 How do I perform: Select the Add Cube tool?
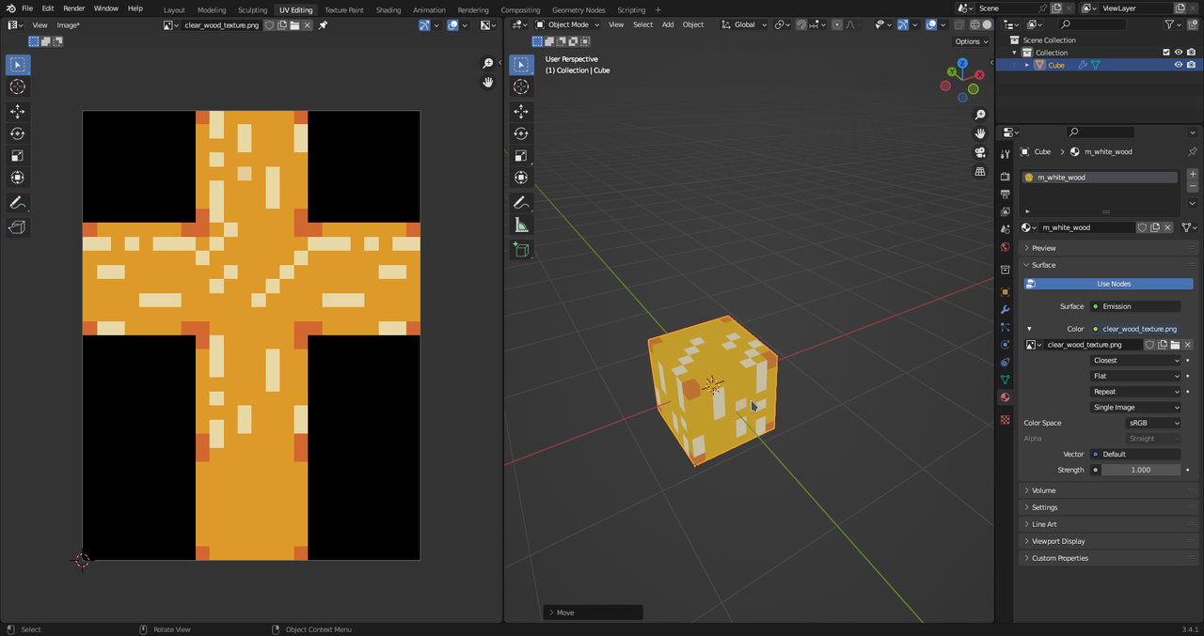point(521,250)
